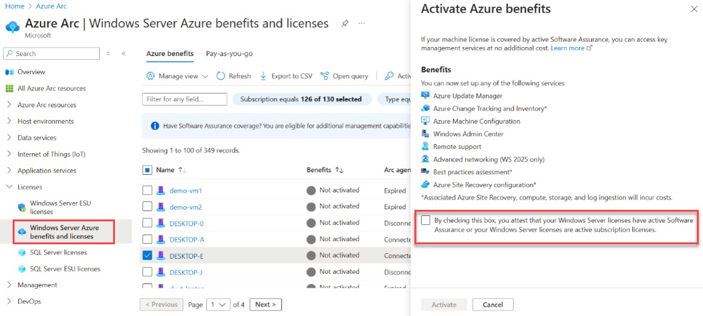Image resolution: width=703 pixels, height=316 pixels.
Task: Open the demo-vm2 machine link
Action: 186,207
